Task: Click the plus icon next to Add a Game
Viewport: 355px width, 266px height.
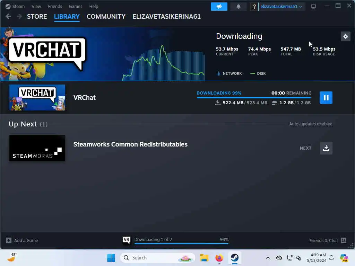Action: (x=9, y=240)
